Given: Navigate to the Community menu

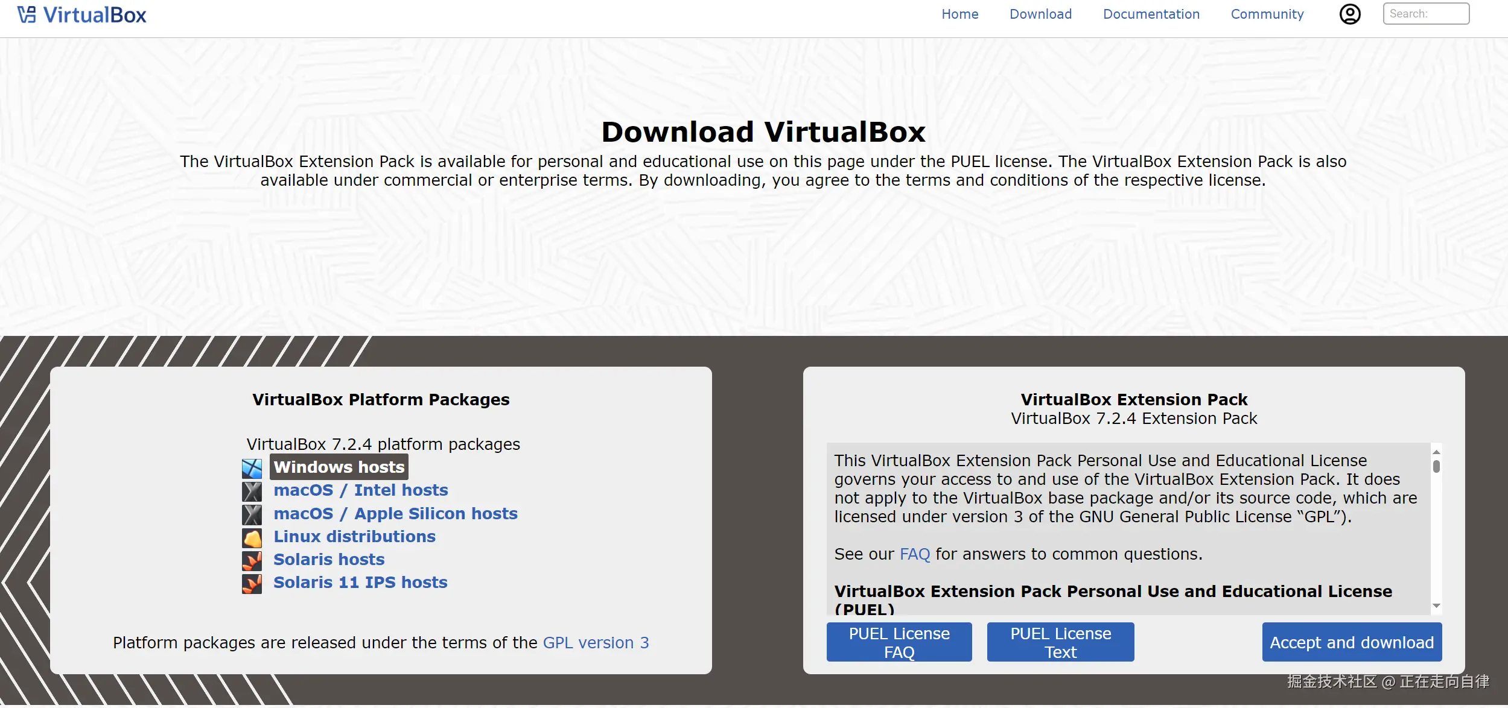Looking at the screenshot, I should pyautogui.click(x=1267, y=14).
